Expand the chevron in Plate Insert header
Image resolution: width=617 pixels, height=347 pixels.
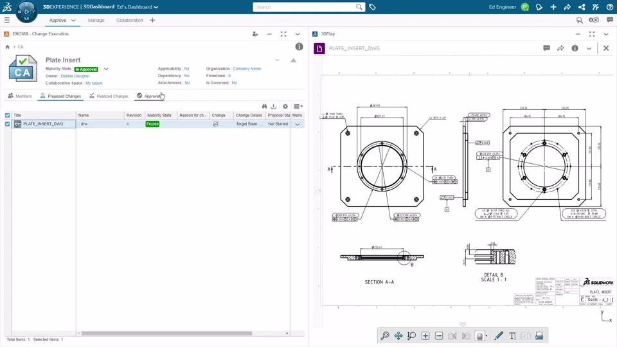278,60
